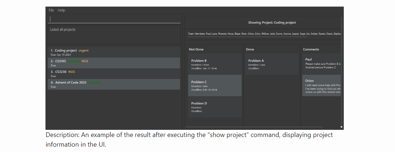Select Advent of Code 2023 project
This screenshot has width=395, height=152.
coord(114,84)
